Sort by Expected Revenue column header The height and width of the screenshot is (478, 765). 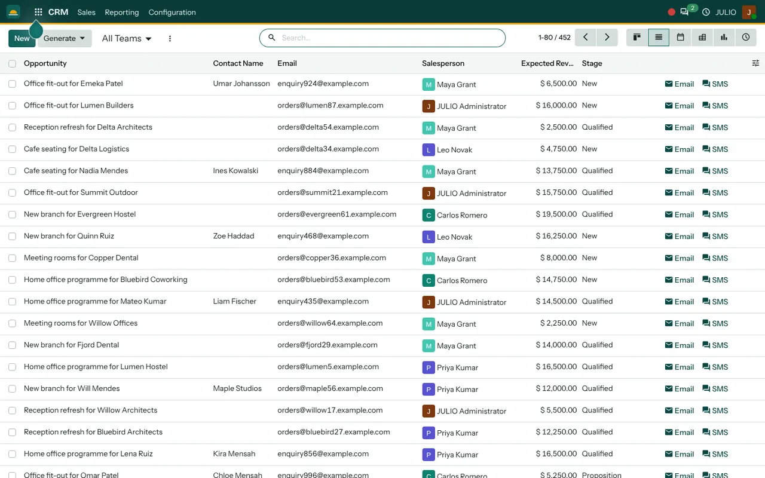pos(547,63)
